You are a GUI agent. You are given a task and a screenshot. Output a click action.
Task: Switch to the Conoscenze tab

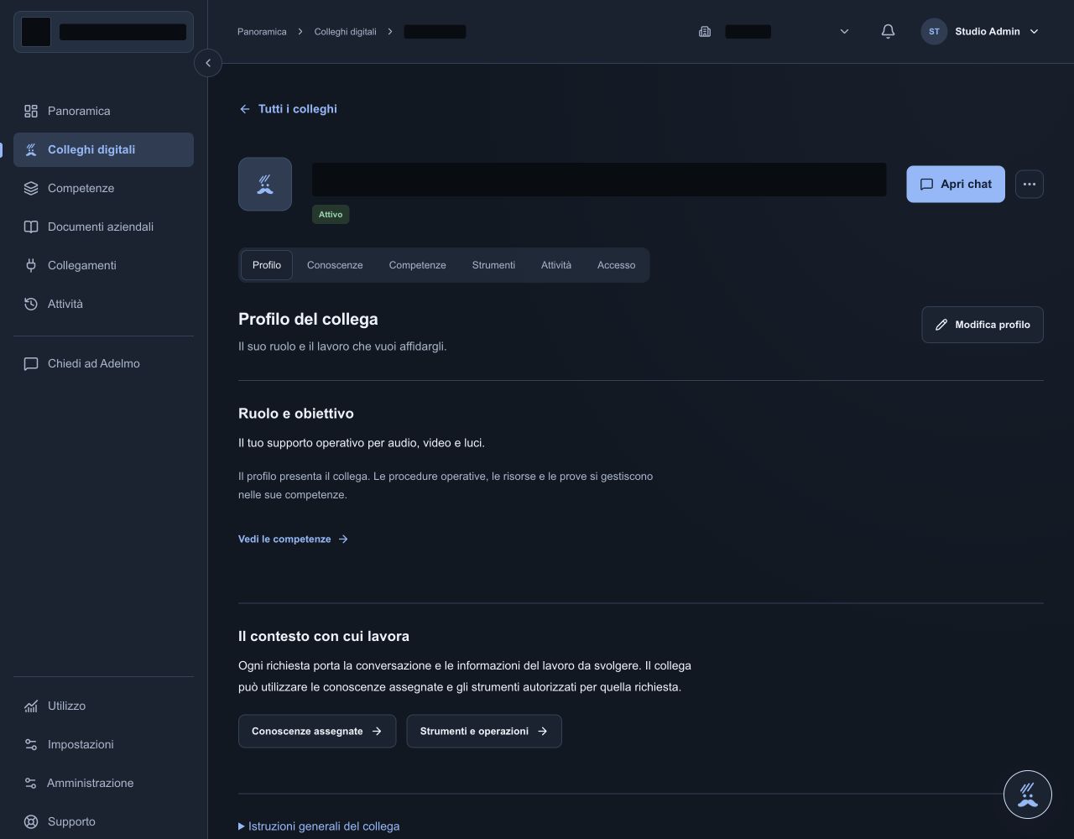[x=335, y=265]
